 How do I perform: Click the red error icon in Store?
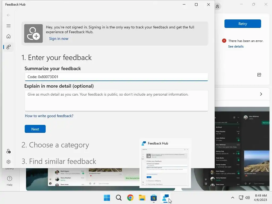(224, 41)
